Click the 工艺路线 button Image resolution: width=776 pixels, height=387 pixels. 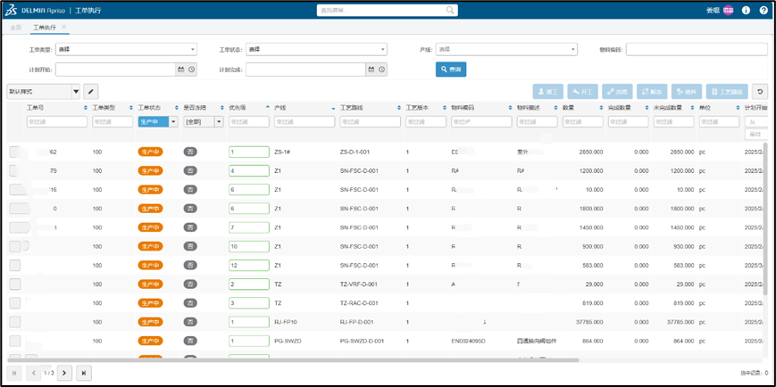pos(727,92)
